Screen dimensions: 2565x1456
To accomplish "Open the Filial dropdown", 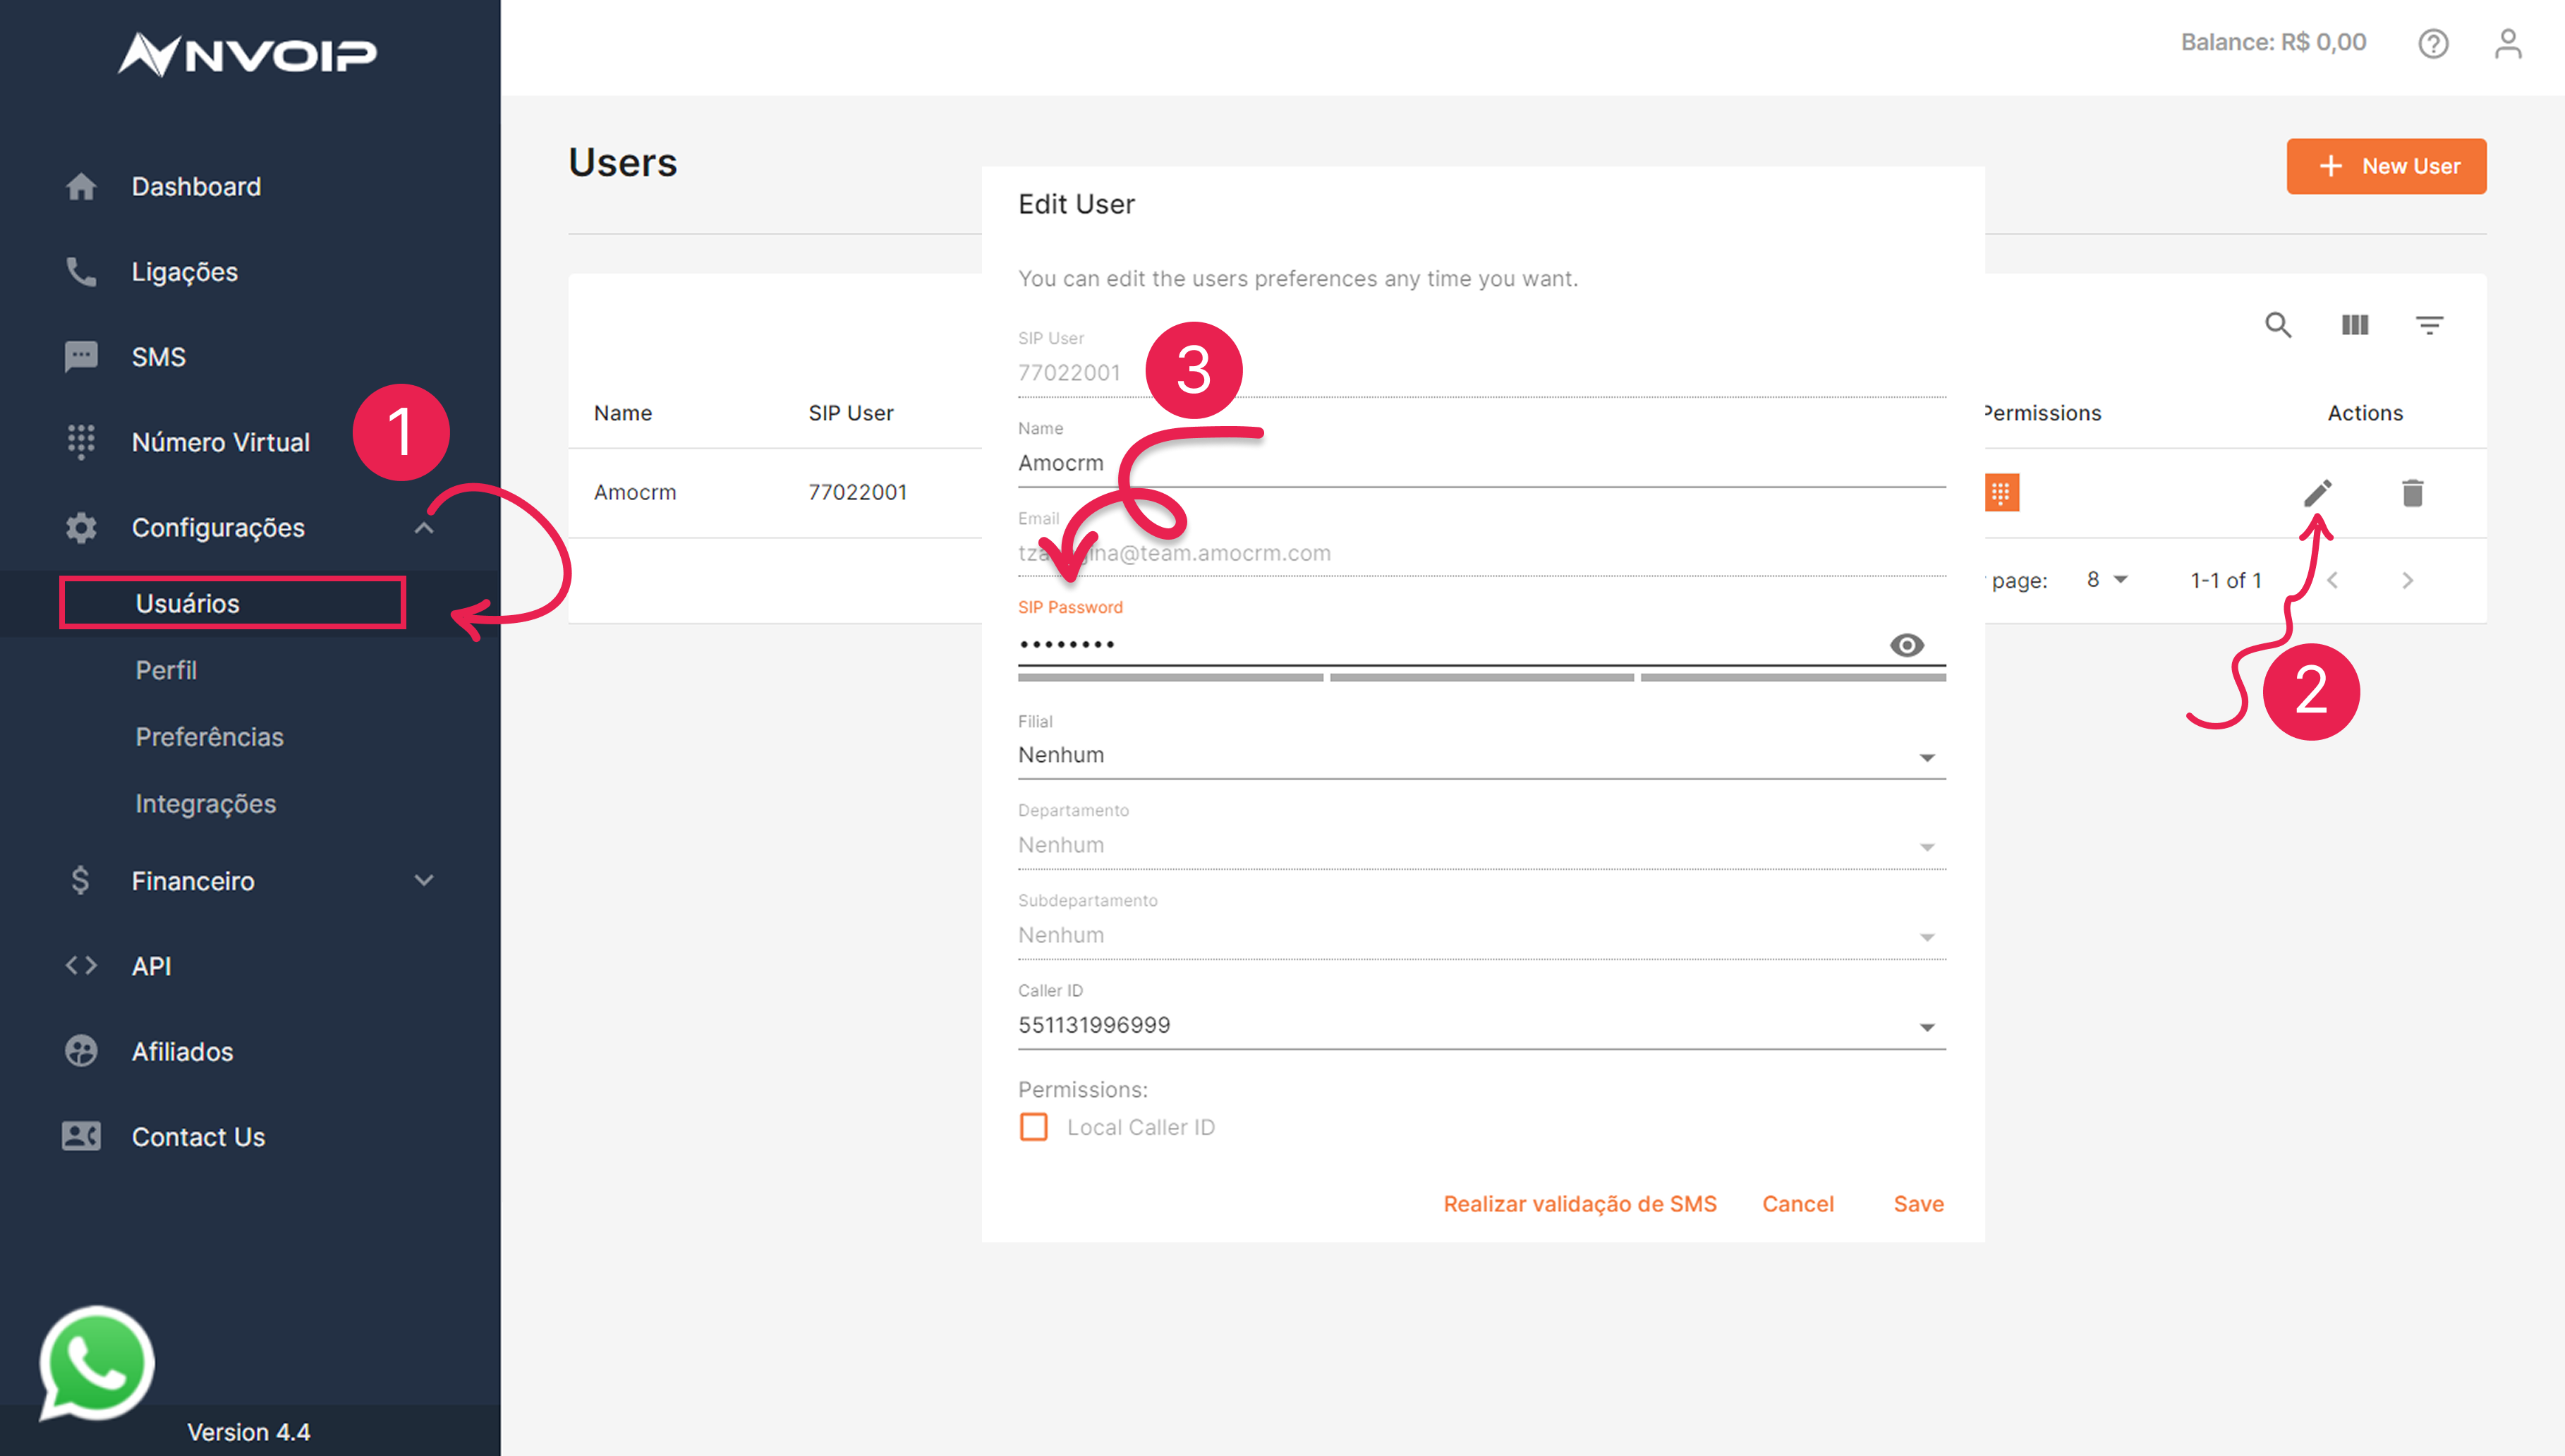I will click(1482, 756).
